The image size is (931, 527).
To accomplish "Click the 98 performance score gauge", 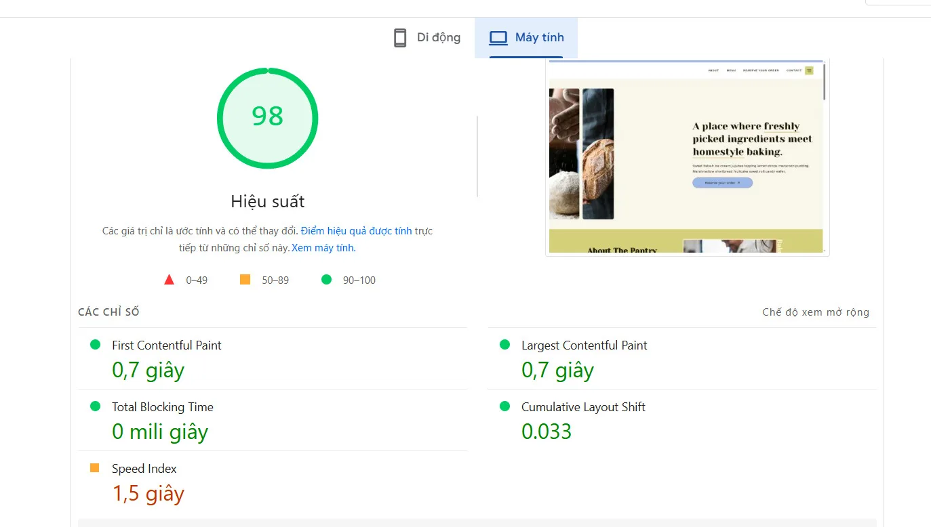I will [267, 118].
